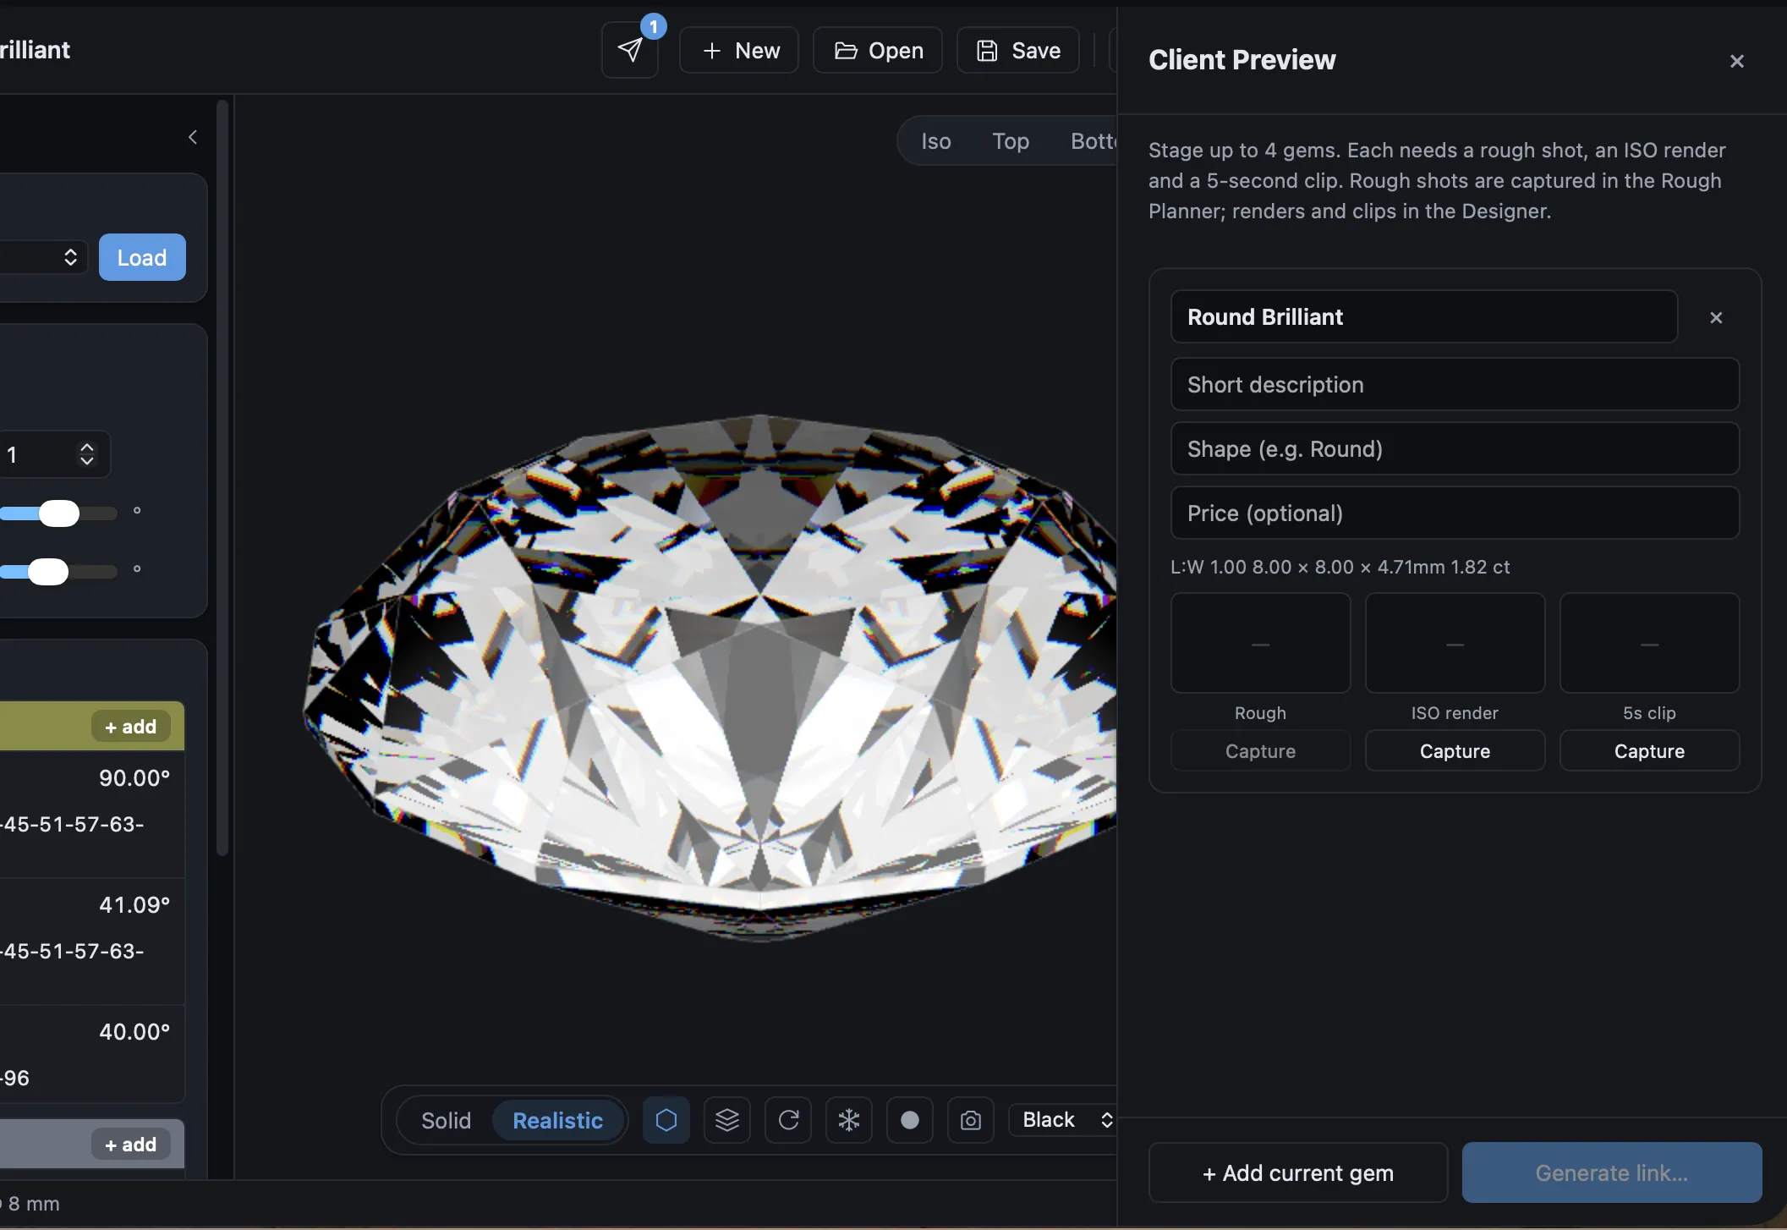Open the send/share paper-plane icon
The height and width of the screenshot is (1230, 1787).
(629, 50)
